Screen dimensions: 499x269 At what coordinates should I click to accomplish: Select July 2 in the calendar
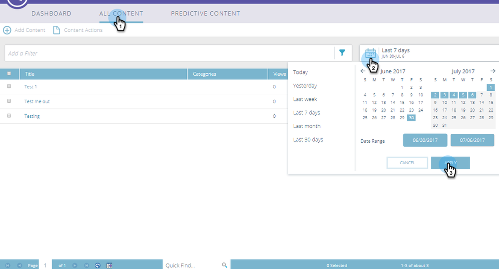click(436, 95)
